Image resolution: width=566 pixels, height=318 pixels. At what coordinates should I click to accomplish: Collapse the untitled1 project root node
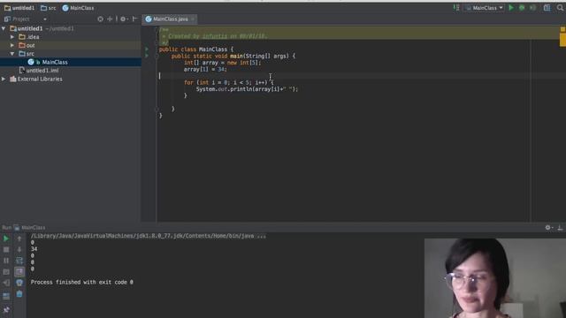click(x=4, y=28)
